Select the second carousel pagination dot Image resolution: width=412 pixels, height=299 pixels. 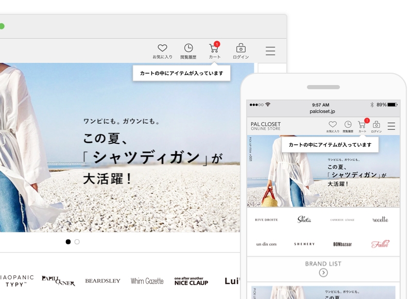coord(77,242)
